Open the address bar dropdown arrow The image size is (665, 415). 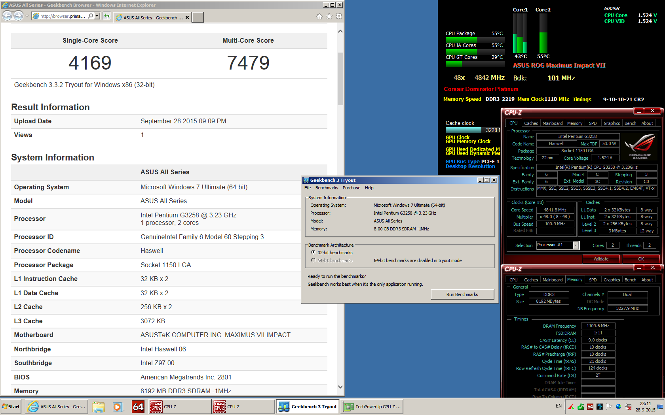(x=97, y=16)
